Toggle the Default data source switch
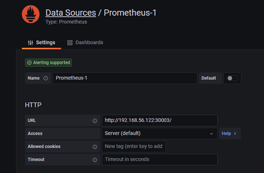This screenshot has height=173, width=264. coord(232,78)
